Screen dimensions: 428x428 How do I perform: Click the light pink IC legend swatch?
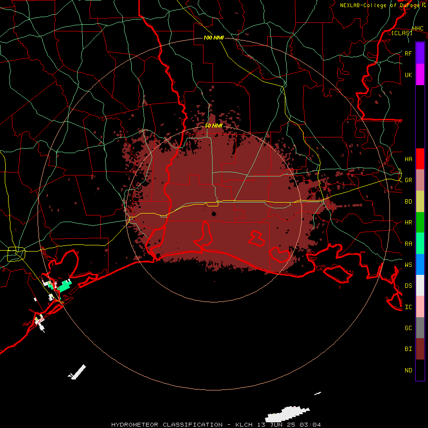(x=420, y=307)
